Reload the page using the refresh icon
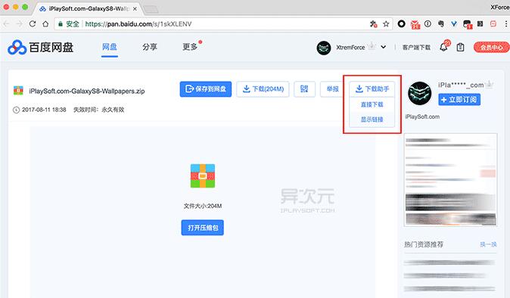This screenshot has height=298, width=510. [33, 23]
